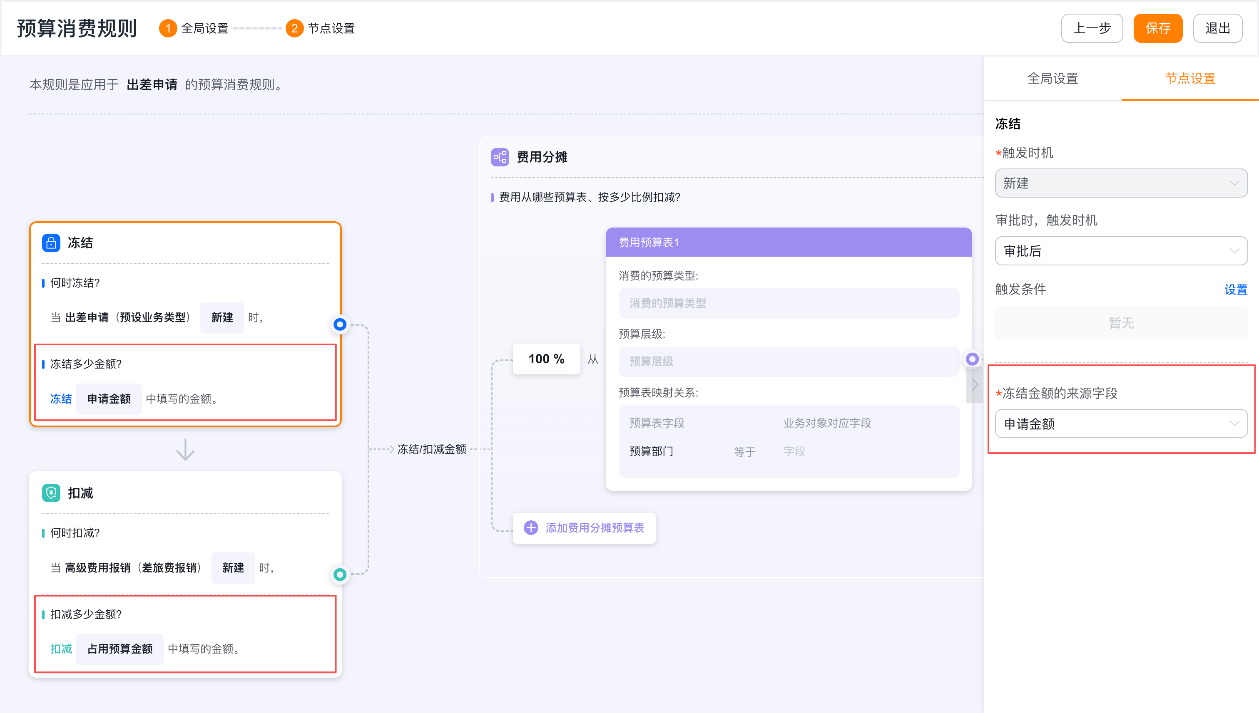Click the blue connector dot on 冻结 card
The height and width of the screenshot is (713, 1259).
point(340,324)
